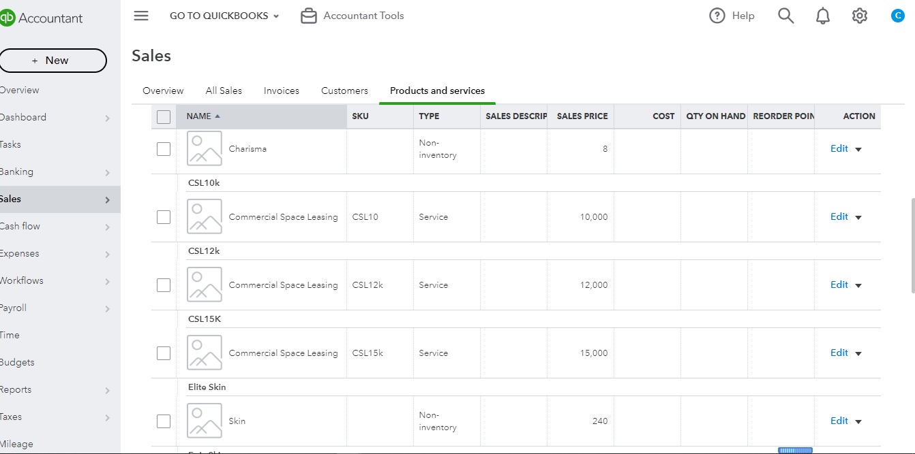
Task: Open the Accountant Tools briefcase icon
Action: pyautogui.click(x=309, y=16)
